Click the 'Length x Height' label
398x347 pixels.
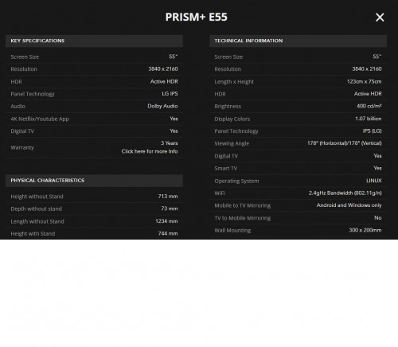pos(234,82)
